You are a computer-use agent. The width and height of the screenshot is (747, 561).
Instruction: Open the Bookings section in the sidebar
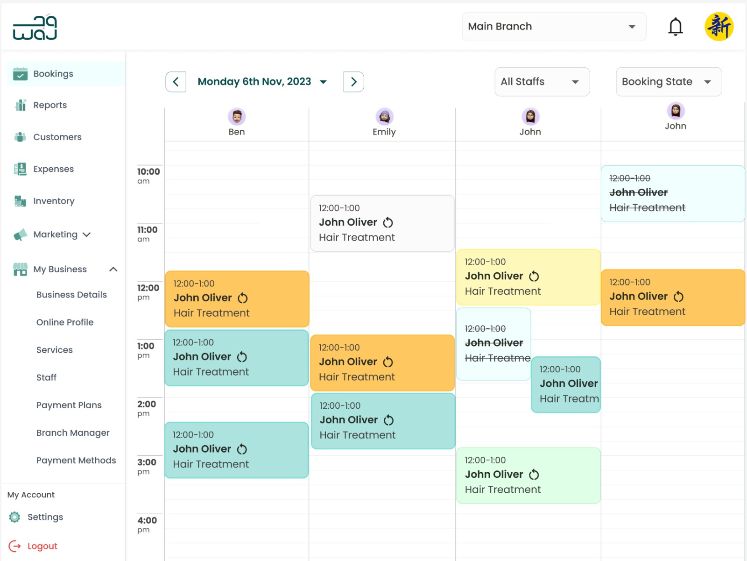coord(53,74)
